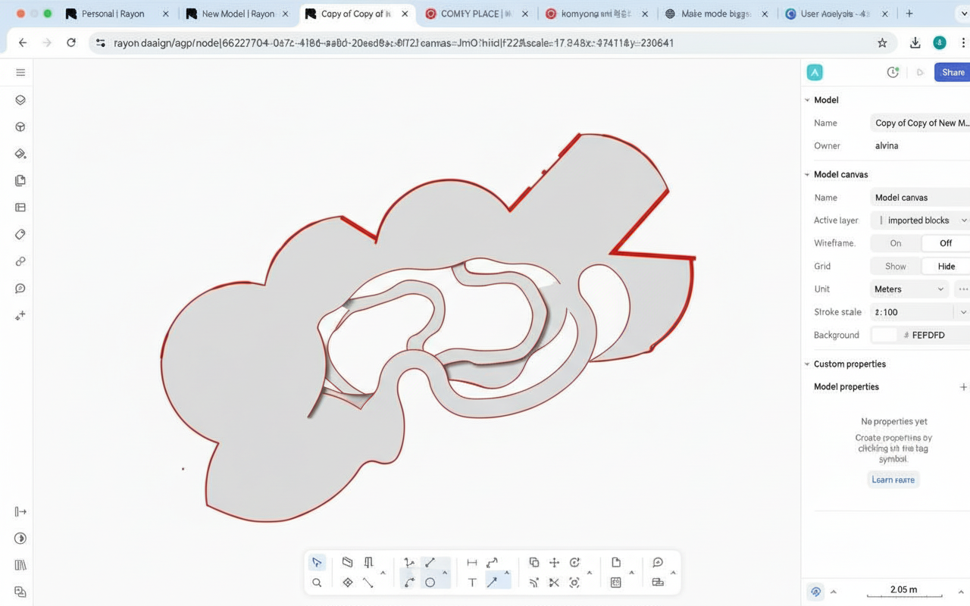The image size is (970, 606).
Task: Set Grid to Hide
Action: tap(946, 266)
